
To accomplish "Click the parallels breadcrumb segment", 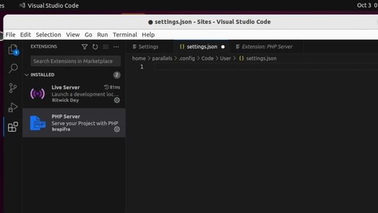I will point(162,59).
